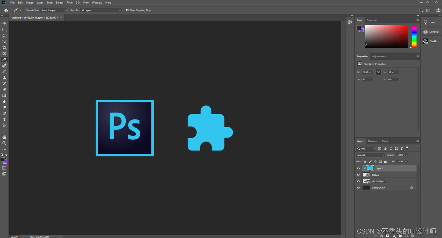Viewport: 442px width, 238px height.
Task: Open the Normal blend mode dropdown
Action: [371, 155]
